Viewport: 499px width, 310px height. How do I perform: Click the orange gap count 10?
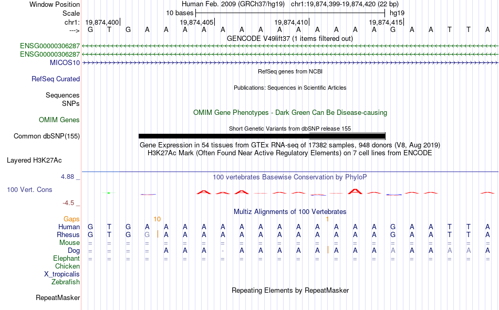pyautogui.click(x=157, y=219)
